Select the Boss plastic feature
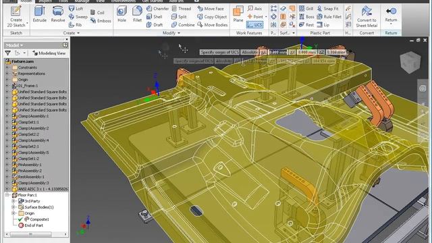Screen dimensions: 432x243 [x=306, y=17]
